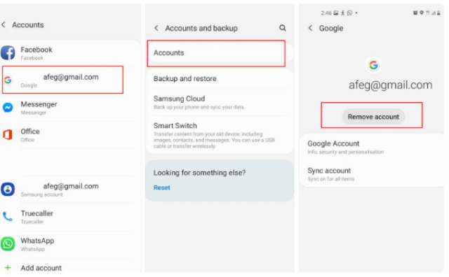Open Google Account info and security
This screenshot has height=277, width=449.
click(x=372, y=147)
